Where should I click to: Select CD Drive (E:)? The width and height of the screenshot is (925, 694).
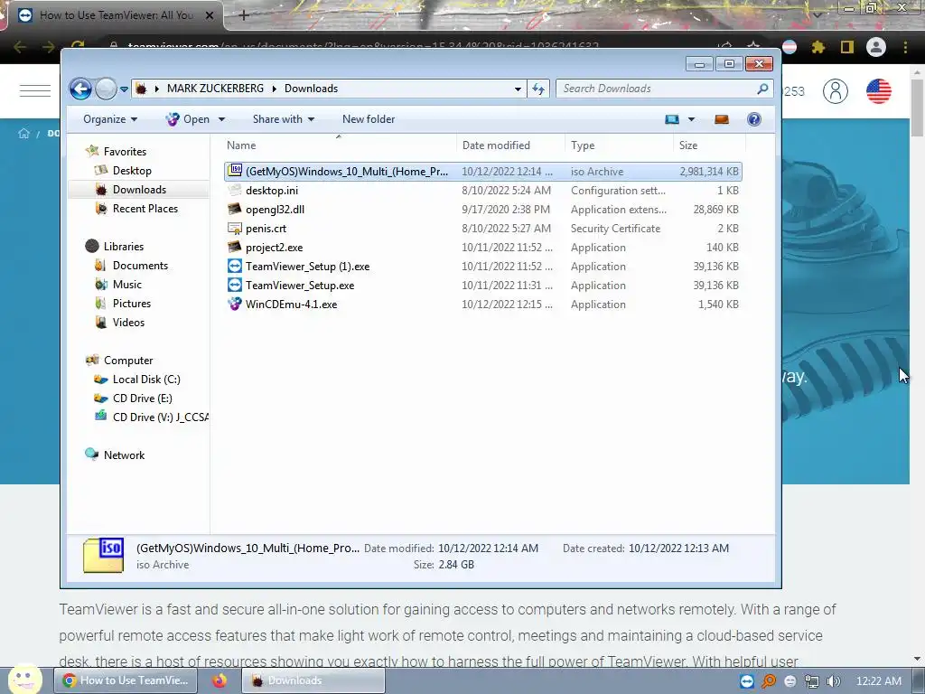click(x=142, y=399)
